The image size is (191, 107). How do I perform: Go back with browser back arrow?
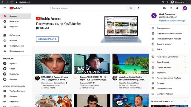click(3, 2)
